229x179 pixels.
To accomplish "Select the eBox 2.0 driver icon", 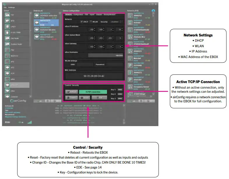I will click(7, 85).
